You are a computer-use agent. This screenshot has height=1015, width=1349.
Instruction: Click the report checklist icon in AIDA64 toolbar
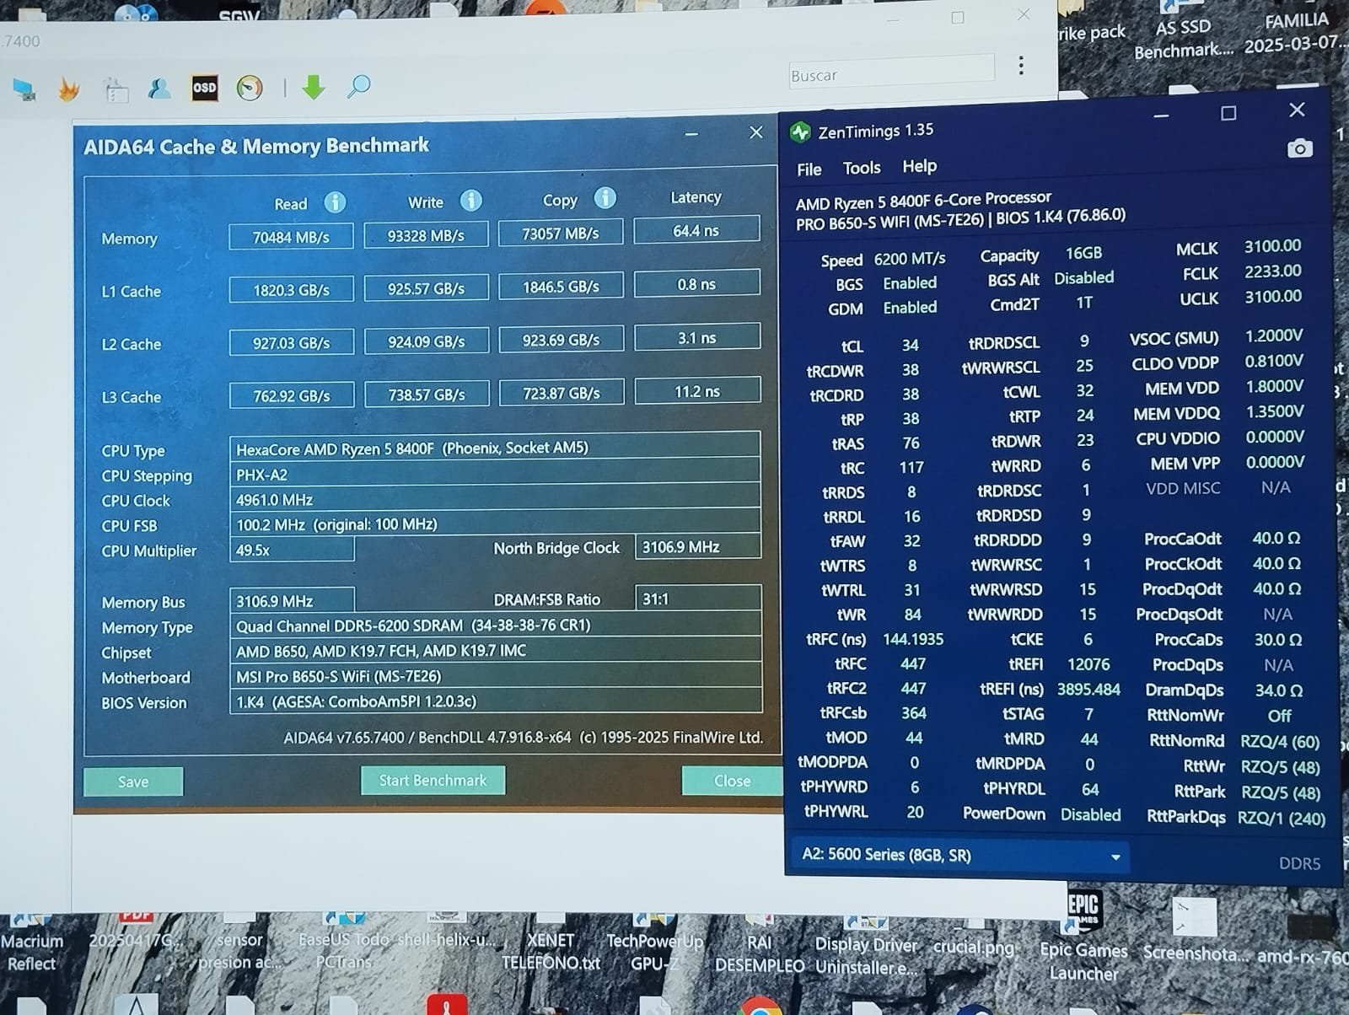tap(116, 89)
